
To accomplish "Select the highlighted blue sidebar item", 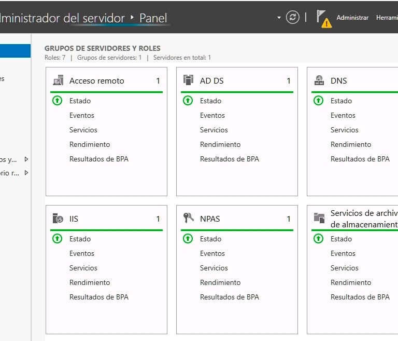I will pyautogui.click(x=15, y=51).
